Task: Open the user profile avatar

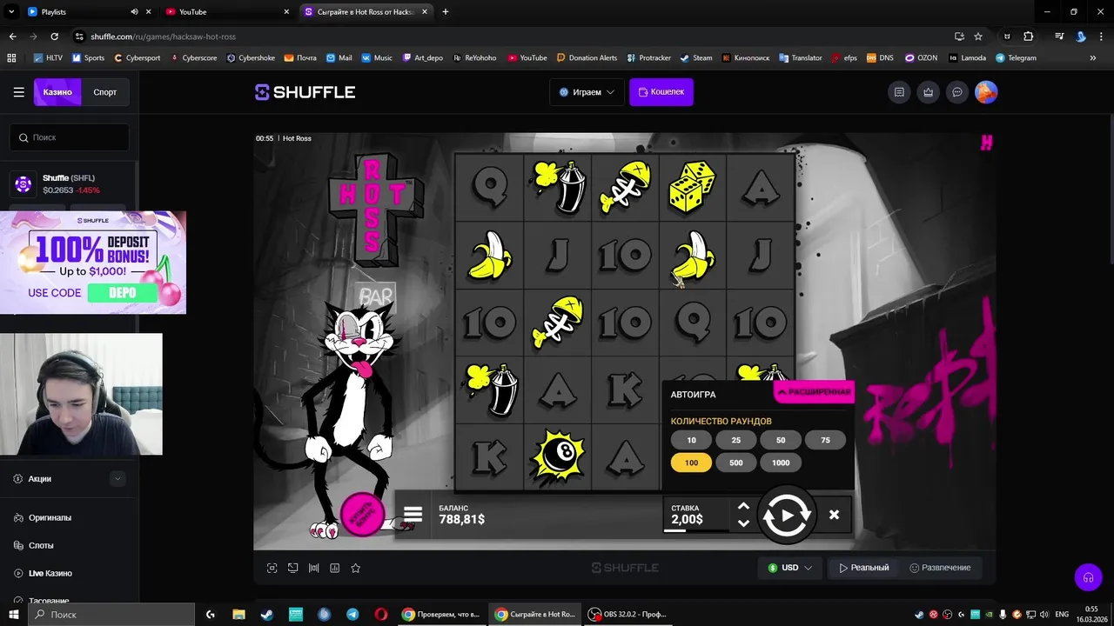Action: pyautogui.click(x=986, y=92)
